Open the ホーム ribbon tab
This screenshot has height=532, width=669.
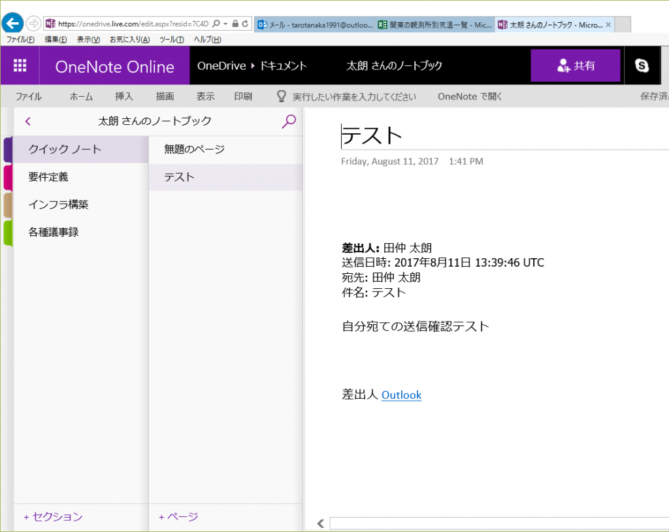[x=81, y=97]
